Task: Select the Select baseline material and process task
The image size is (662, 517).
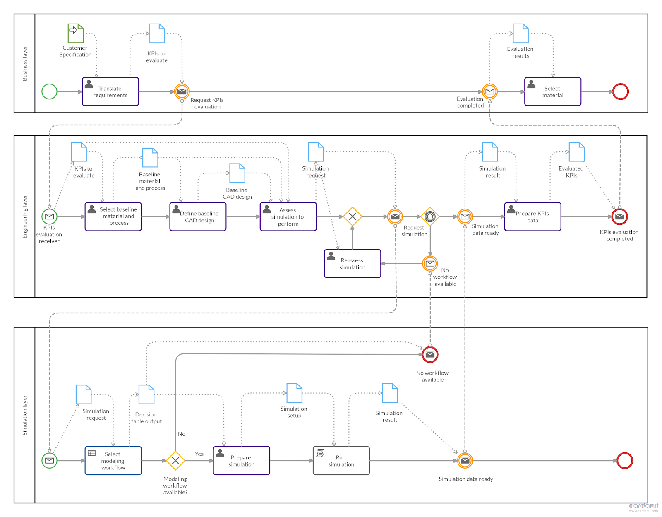Action: (x=113, y=216)
